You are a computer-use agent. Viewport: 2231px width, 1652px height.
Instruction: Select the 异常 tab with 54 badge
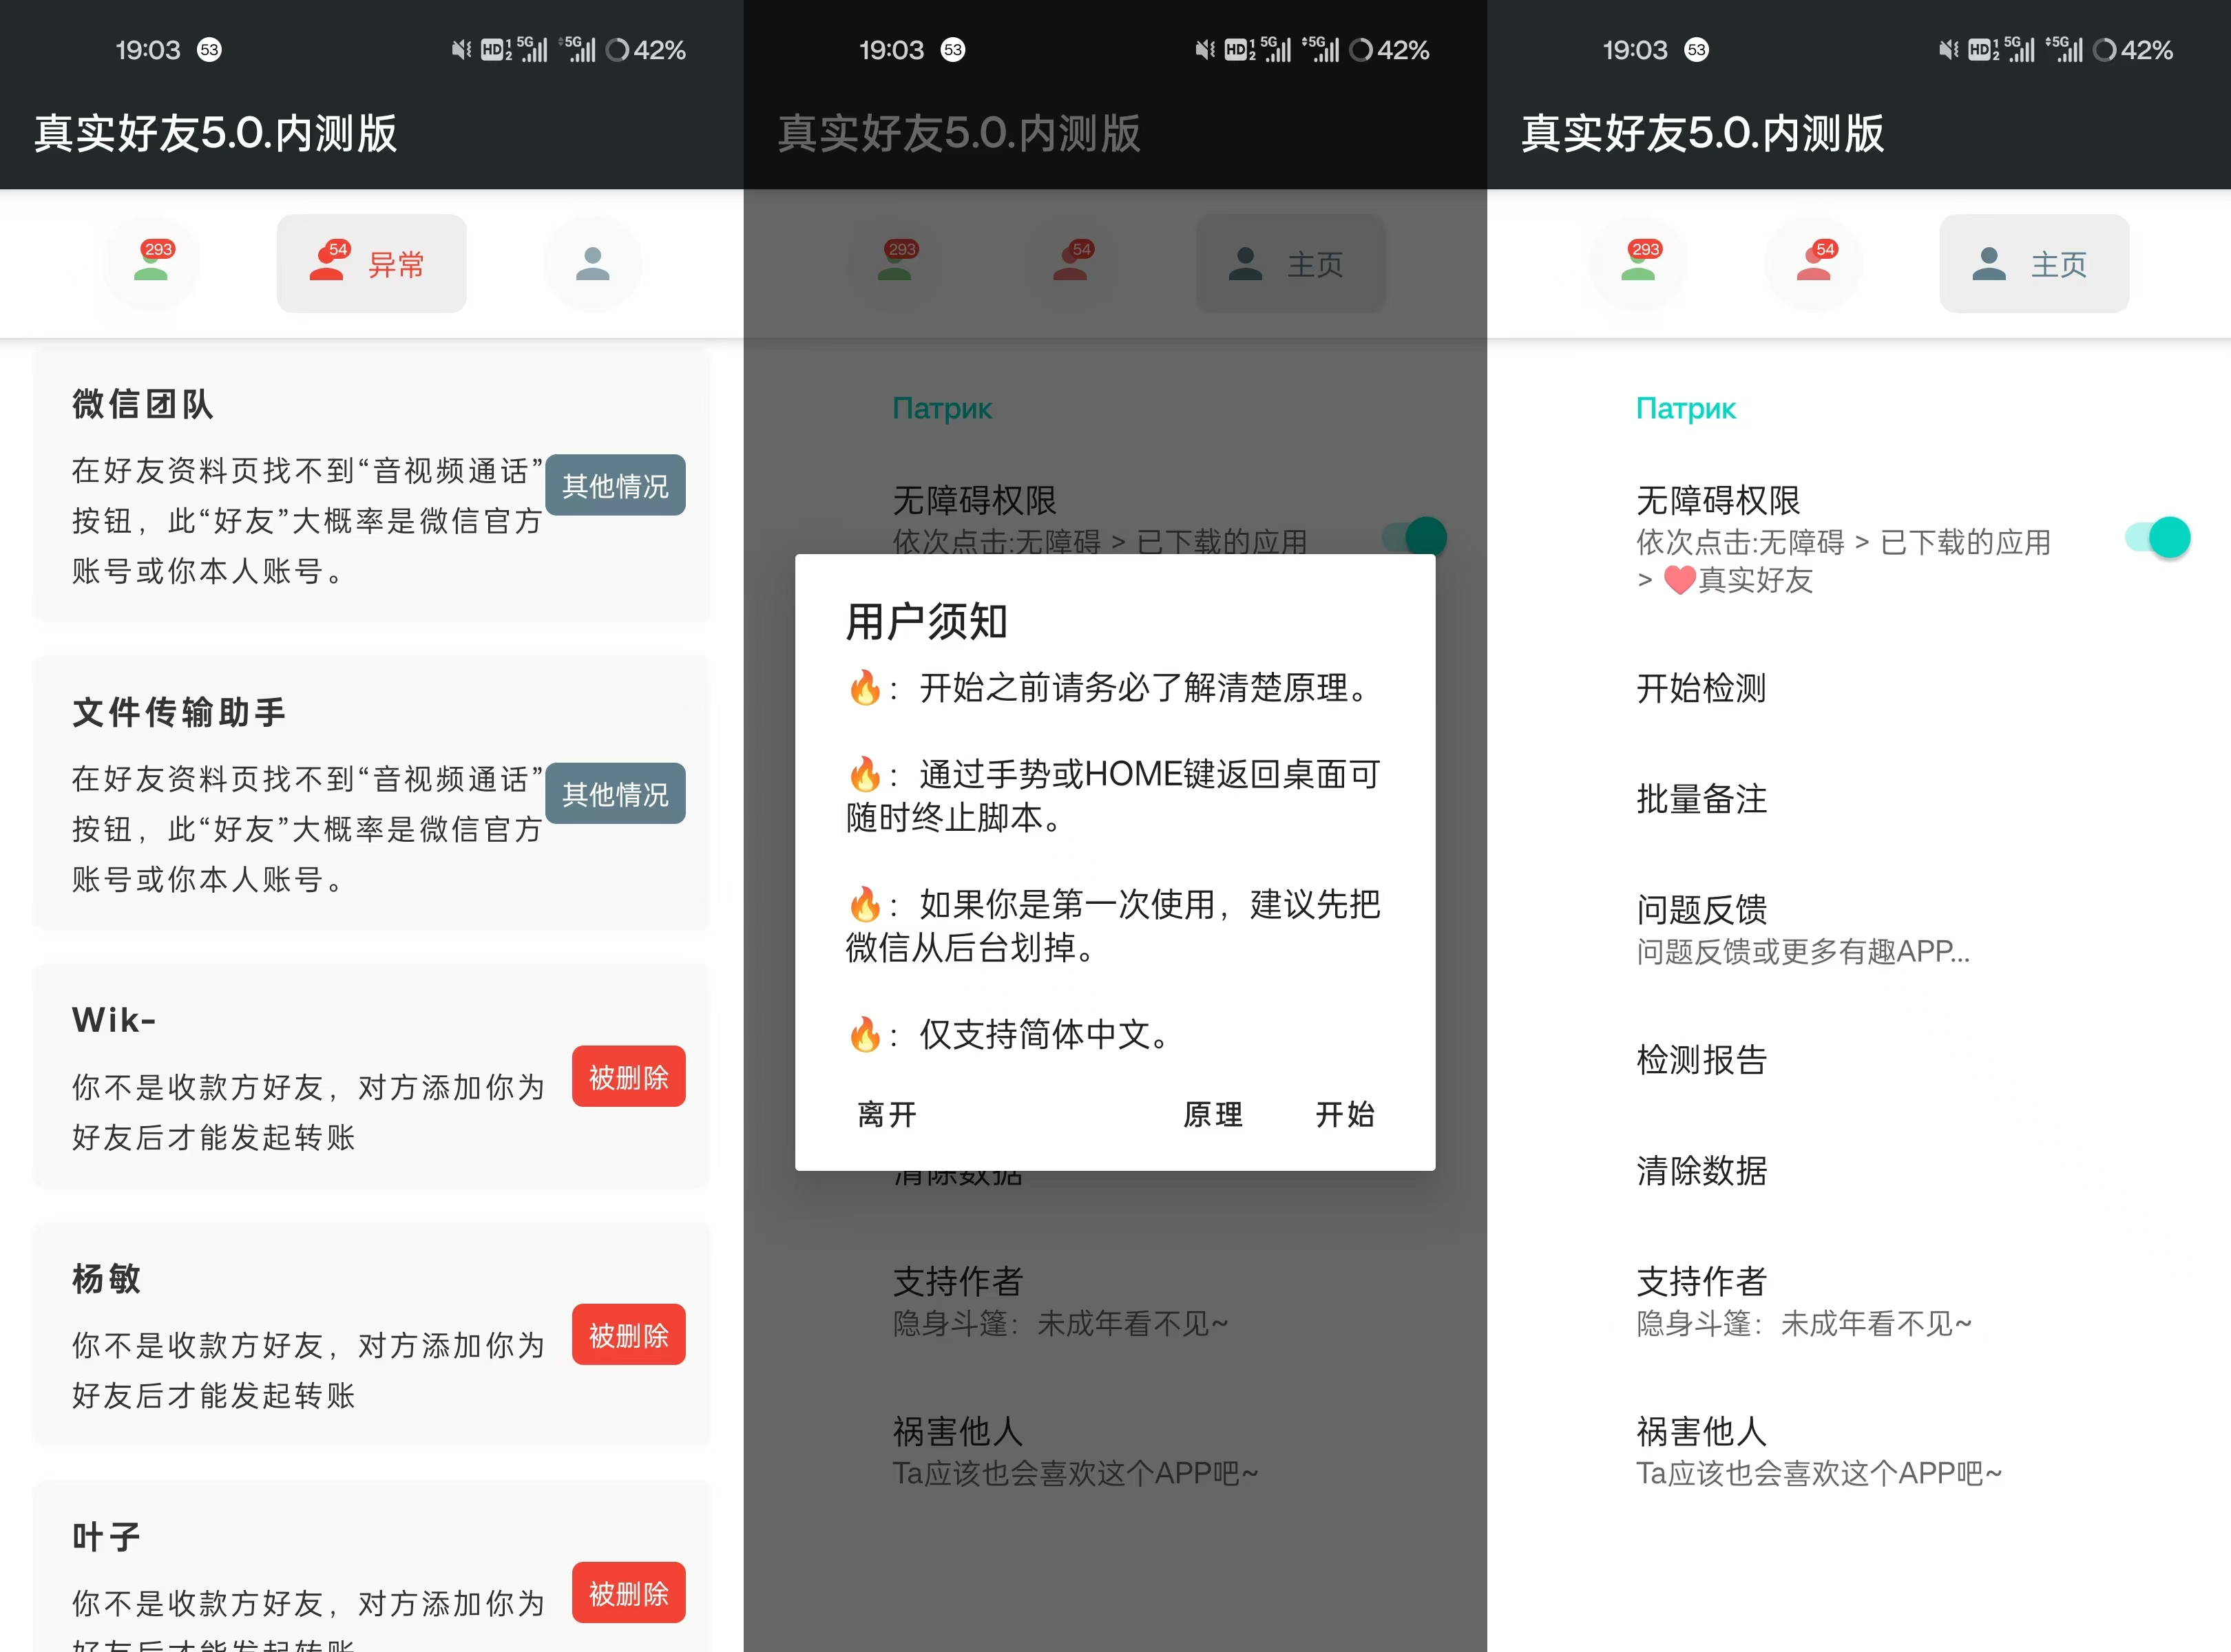(x=371, y=264)
